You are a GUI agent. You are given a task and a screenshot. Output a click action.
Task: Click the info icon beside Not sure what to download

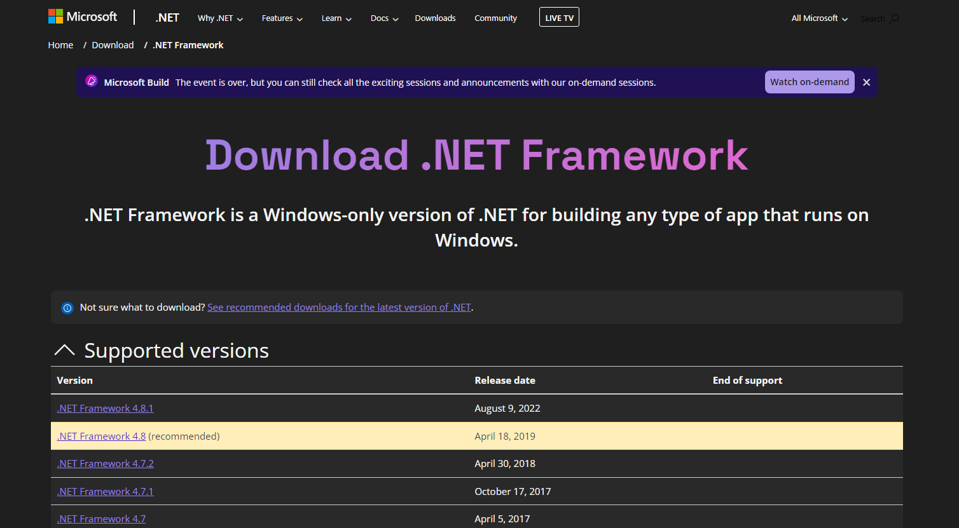(x=67, y=308)
